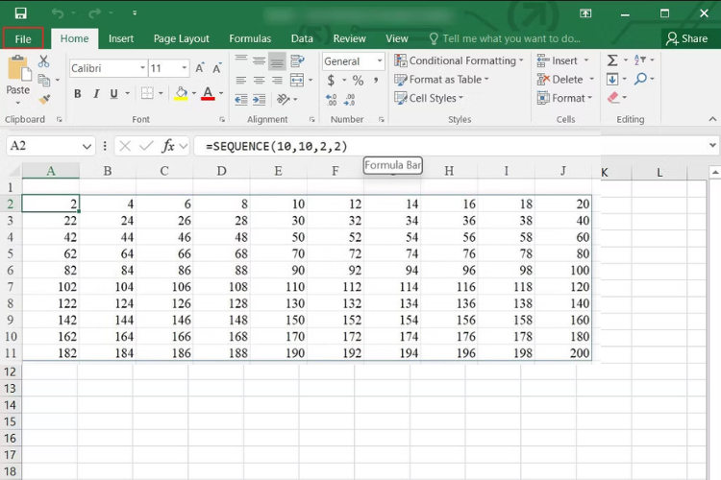Select the Format Painter brush
This screenshot has width=721, height=480.
click(44, 99)
